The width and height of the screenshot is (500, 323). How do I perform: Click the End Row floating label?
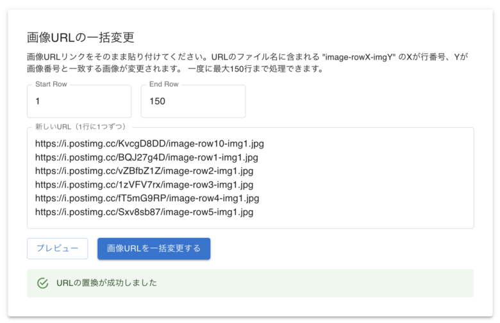pos(163,84)
